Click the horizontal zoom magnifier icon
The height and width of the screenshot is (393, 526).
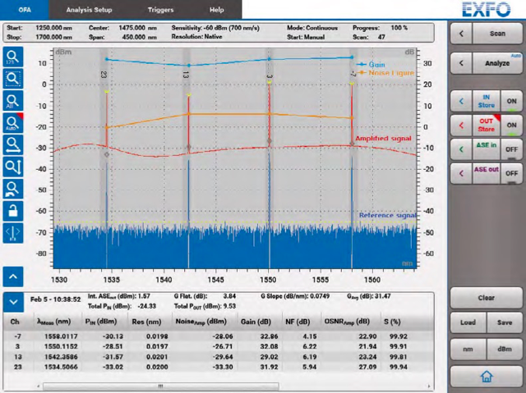coord(13,145)
